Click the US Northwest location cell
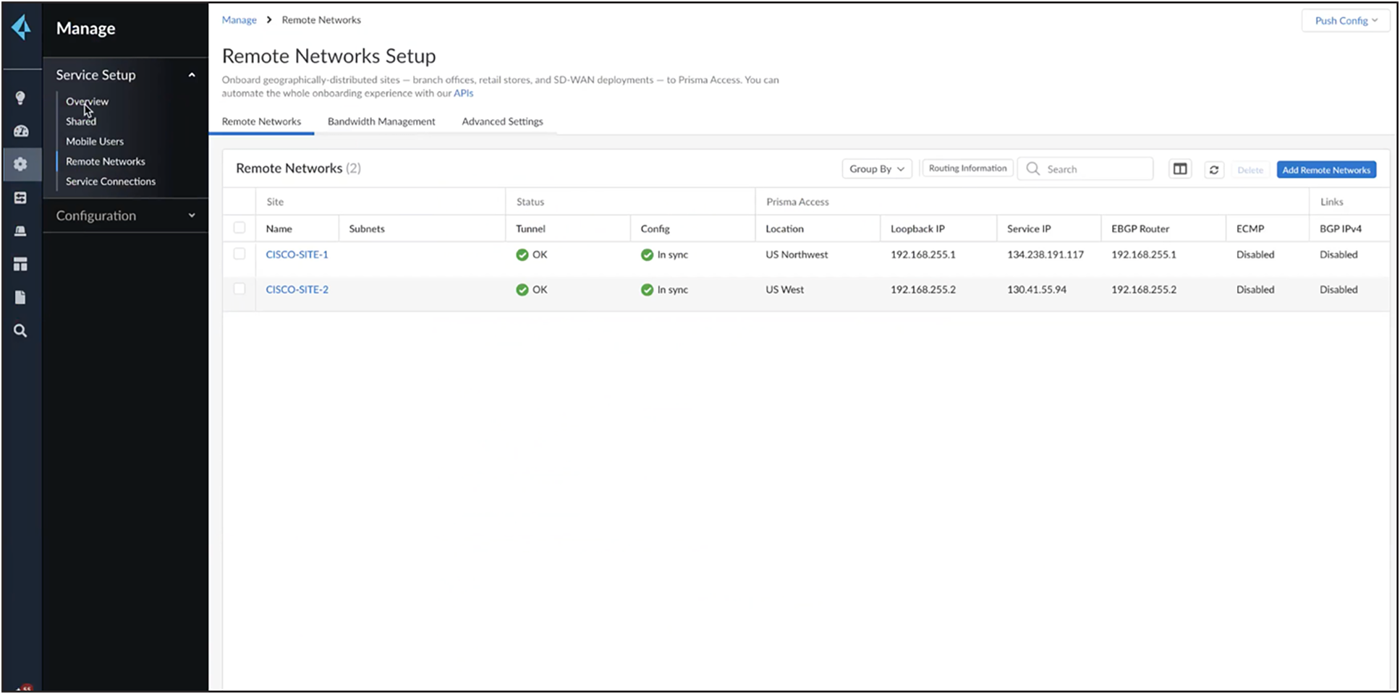Image resolution: width=1400 pixels, height=694 pixels. coord(797,254)
